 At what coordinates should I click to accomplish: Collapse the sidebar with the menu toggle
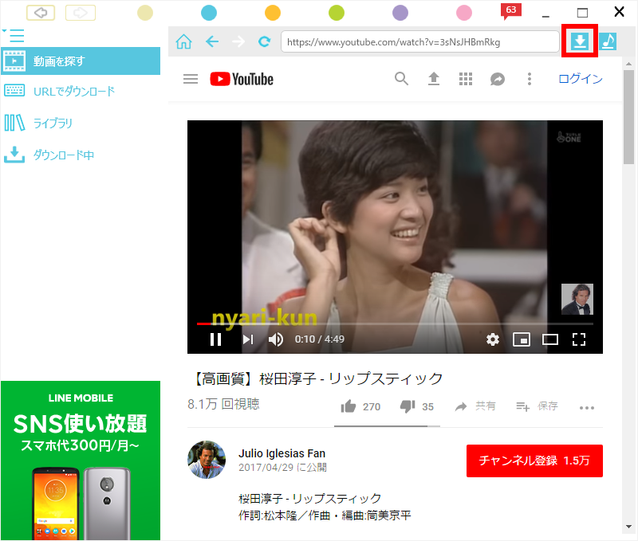pyautogui.click(x=14, y=35)
